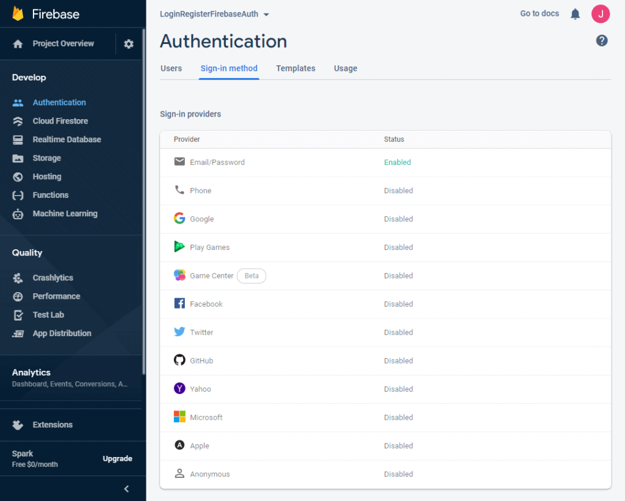Open the help question mark icon
625x501 pixels.
(x=602, y=41)
